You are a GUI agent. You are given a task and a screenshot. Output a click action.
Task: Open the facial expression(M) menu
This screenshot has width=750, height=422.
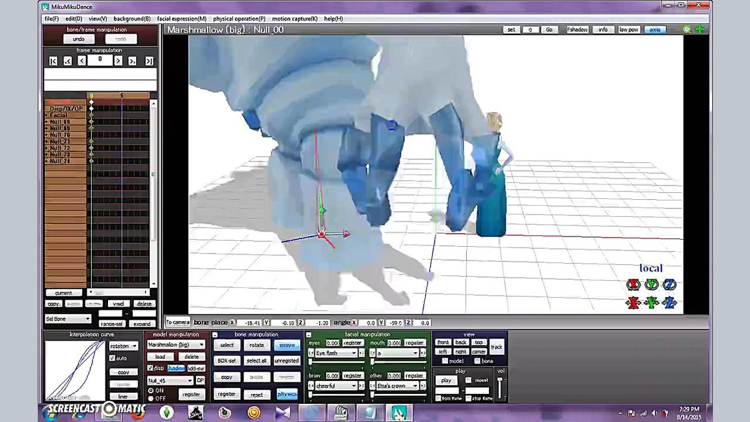(x=181, y=18)
